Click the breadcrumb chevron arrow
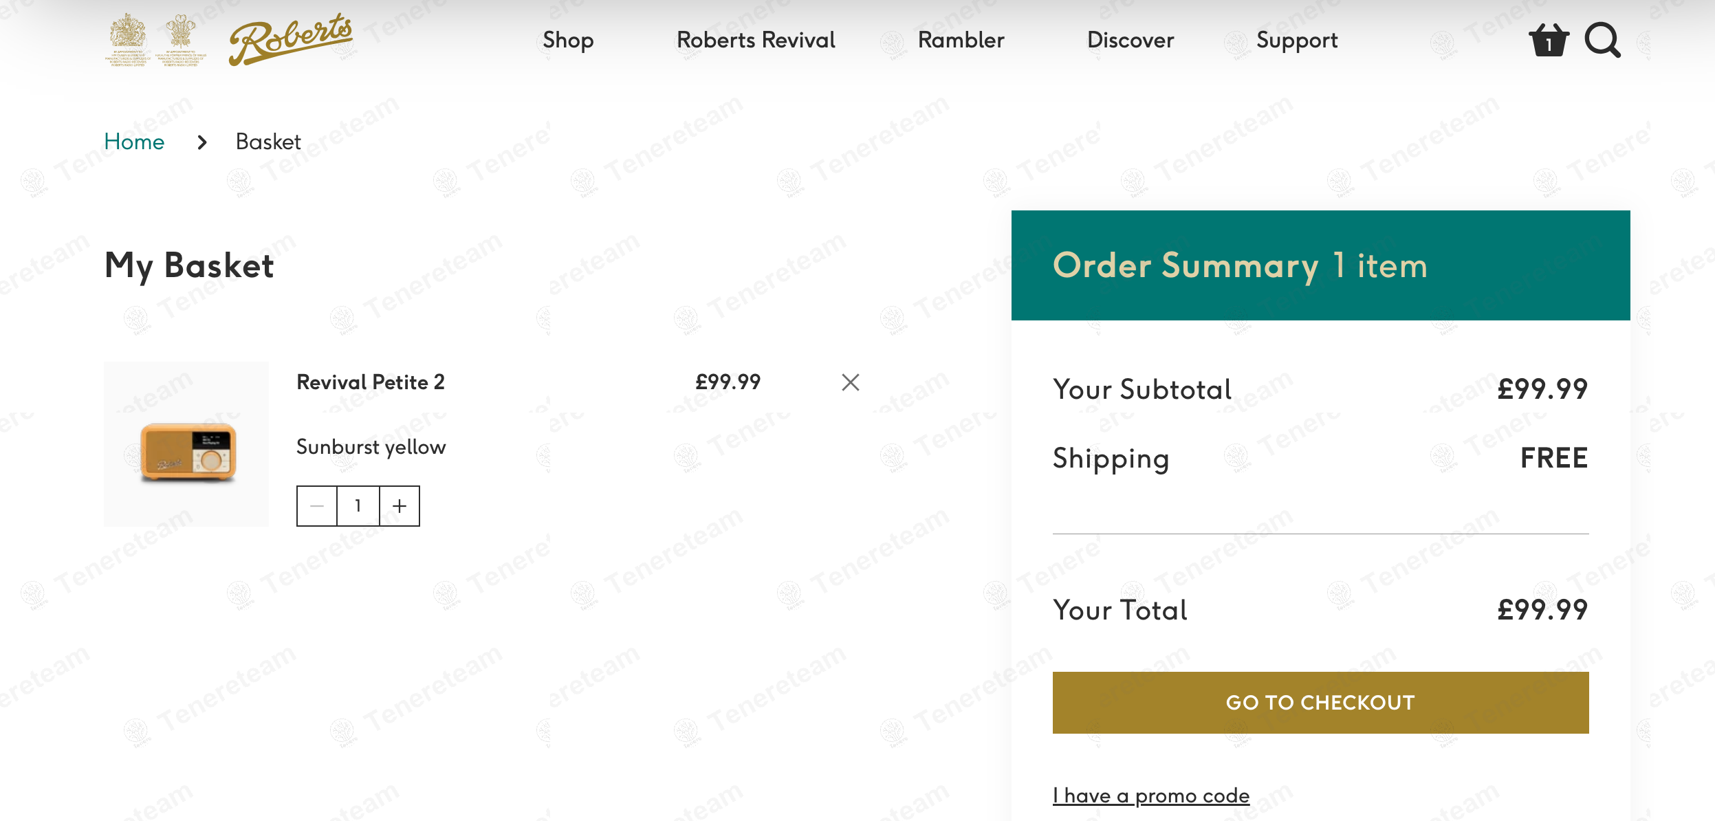Image resolution: width=1715 pixels, height=821 pixels. (x=201, y=142)
